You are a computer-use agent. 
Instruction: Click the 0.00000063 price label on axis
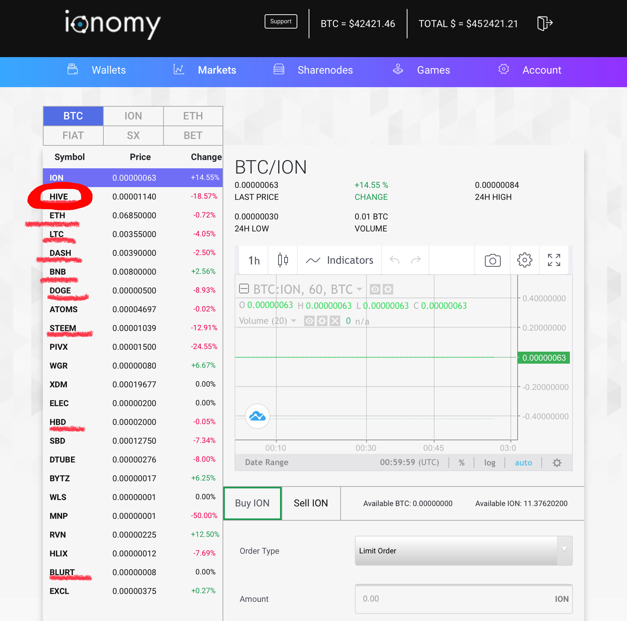tap(544, 358)
